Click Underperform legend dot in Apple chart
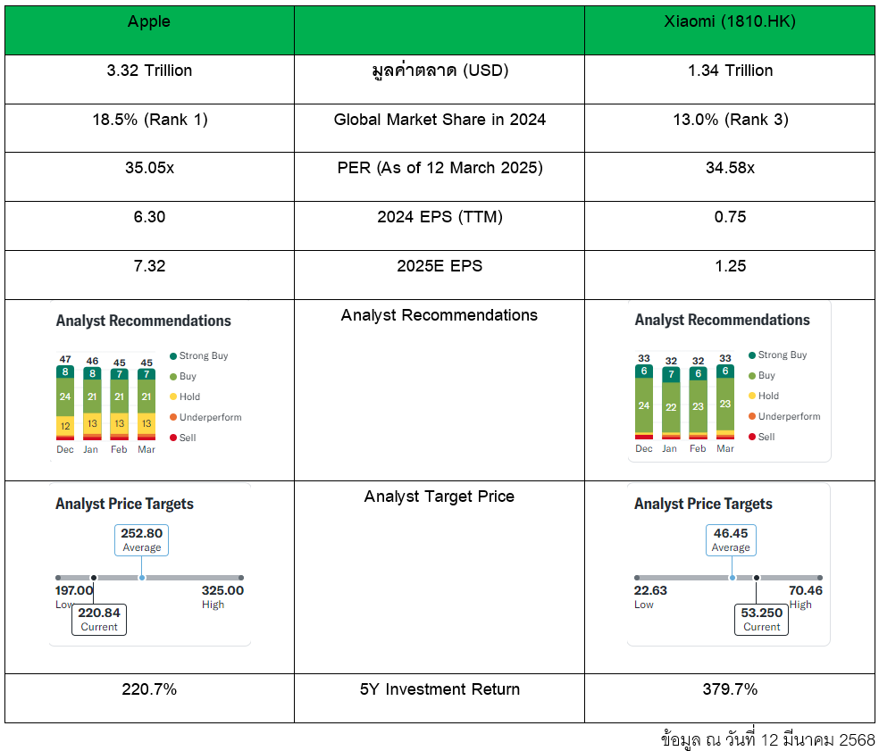This screenshot has height=751, width=879. point(173,418)
